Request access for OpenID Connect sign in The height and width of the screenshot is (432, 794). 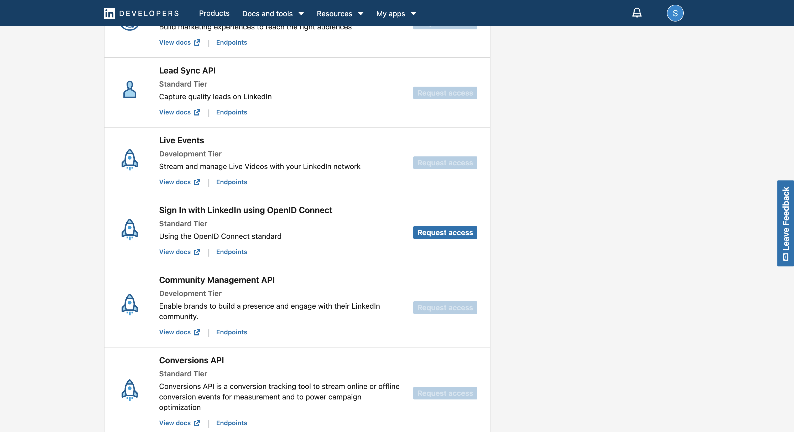click(445, 233)
